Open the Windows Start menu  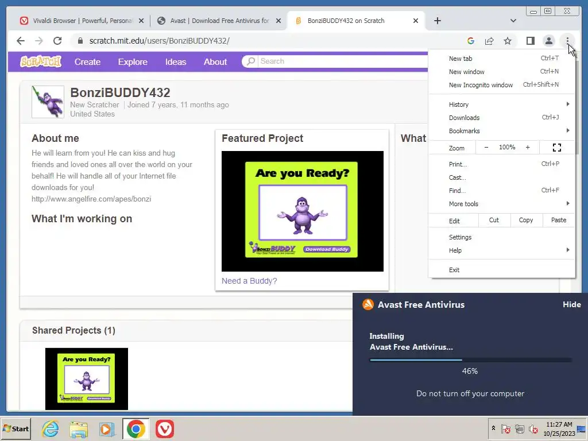coord(16,428)
